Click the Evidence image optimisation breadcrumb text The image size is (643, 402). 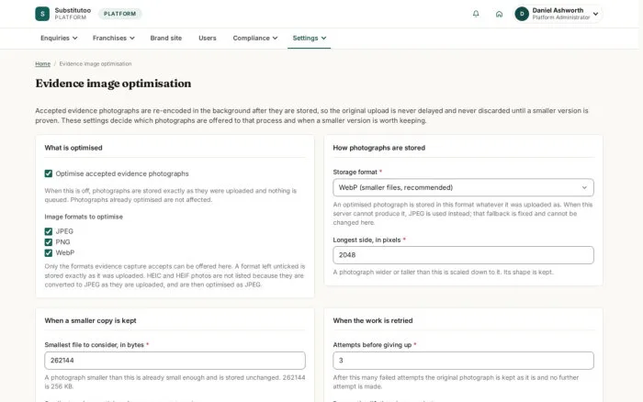pos(96,64)
